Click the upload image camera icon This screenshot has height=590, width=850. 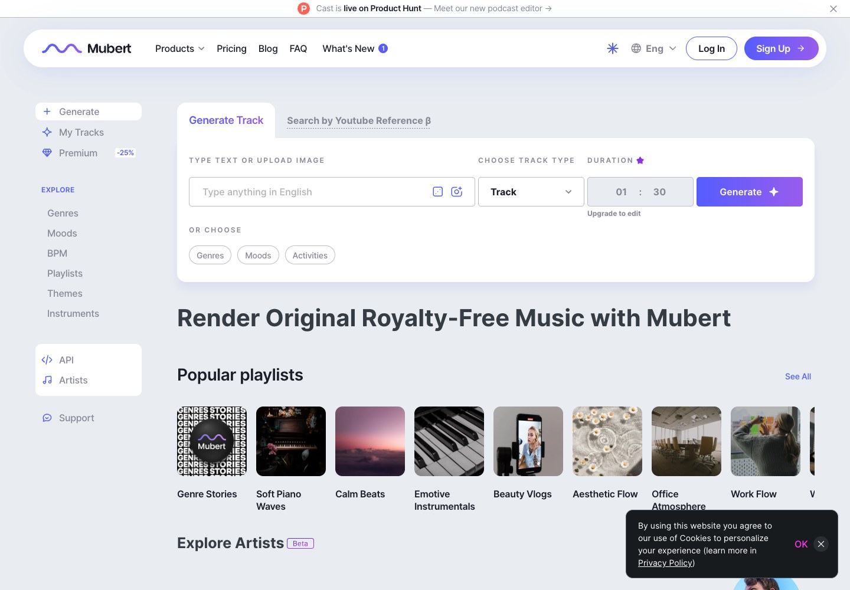point(457,192)
